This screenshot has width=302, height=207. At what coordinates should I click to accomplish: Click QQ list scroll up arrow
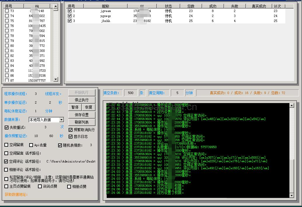click(56, 6)
